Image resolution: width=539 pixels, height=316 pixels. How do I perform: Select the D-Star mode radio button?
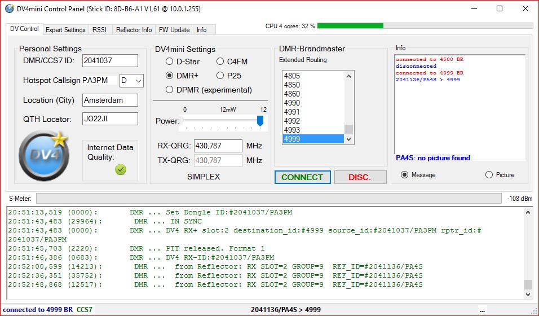(x=169, y=62)
